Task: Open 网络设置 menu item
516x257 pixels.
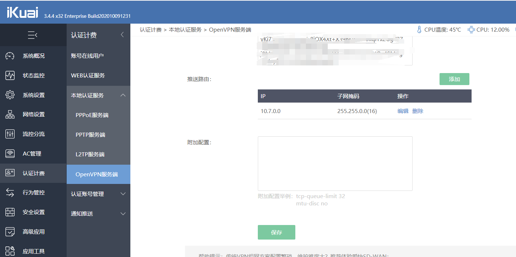Action: click(x=33, y=115)
